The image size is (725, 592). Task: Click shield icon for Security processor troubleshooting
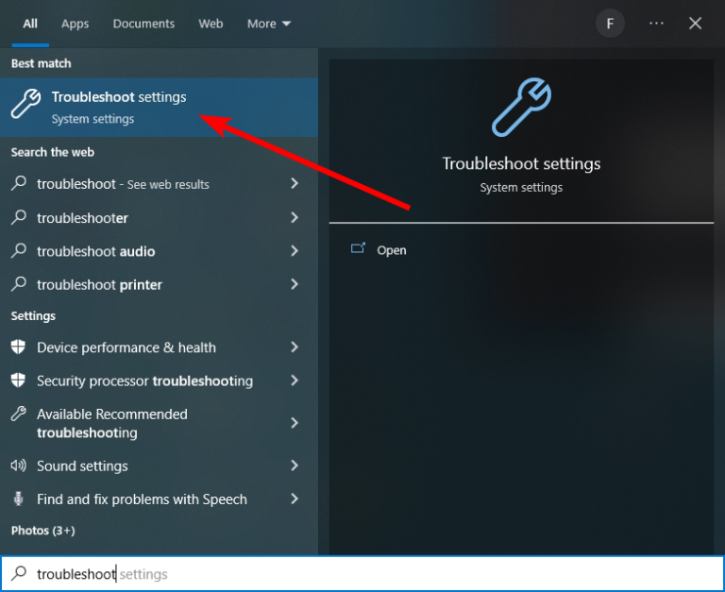[18, 380]
